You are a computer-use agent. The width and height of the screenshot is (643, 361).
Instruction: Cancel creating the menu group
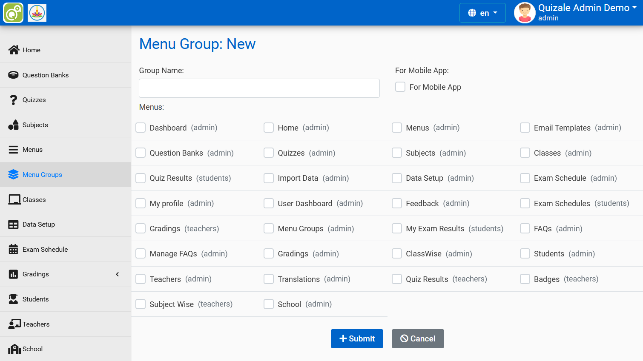click(418, 338)
